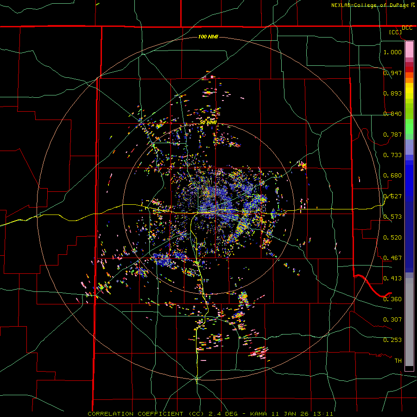The height and width of the screenshot is (417, 417).
Task: Select the 0.573 legend value
Action: click(392, 217)
